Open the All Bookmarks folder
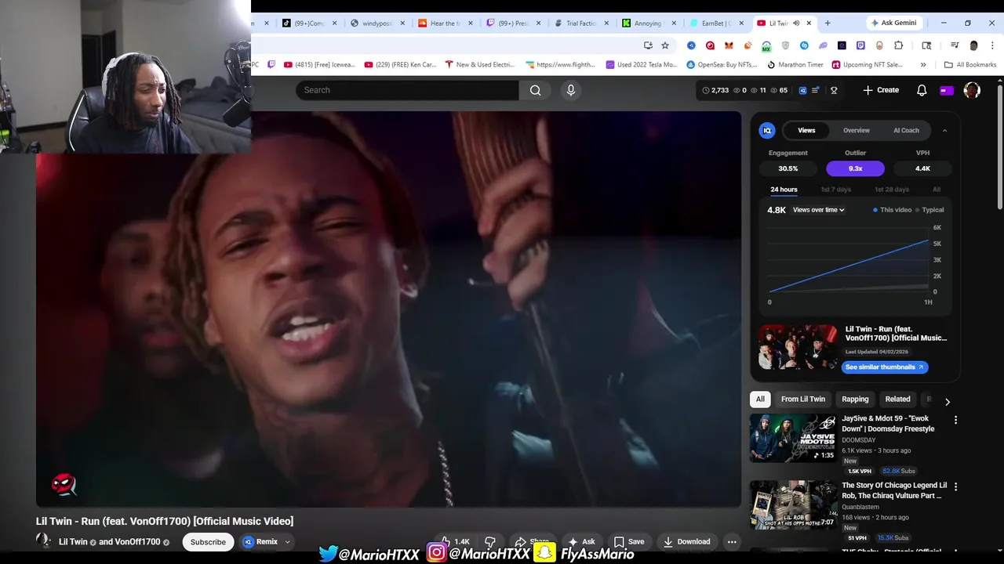The width and height of the screenshot is (1004, 564). pyautogui.click(x=970, y=65)
